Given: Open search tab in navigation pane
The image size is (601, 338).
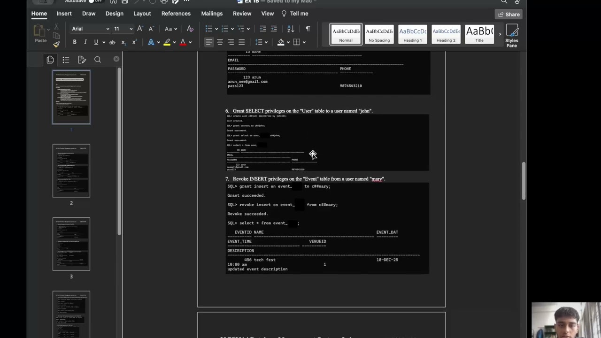Looking at the screenshot, I should (x=98, y=60).
